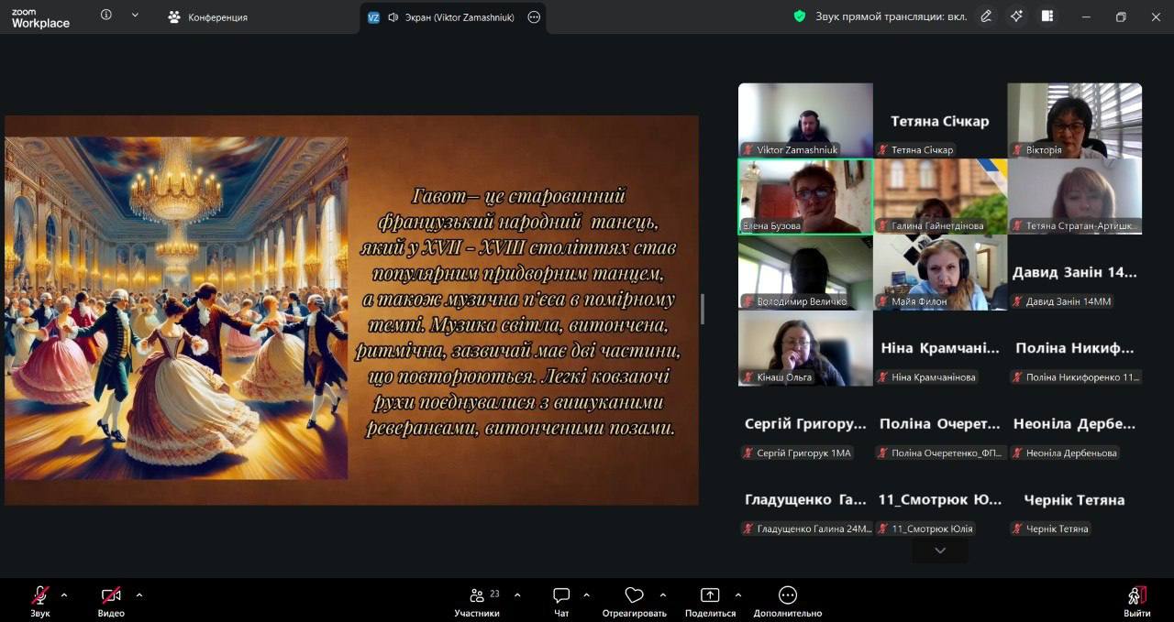Unmute the microphone with the Звук button
The height and width of the screenshot is (622, 1174).
click(x=40, y=596)
